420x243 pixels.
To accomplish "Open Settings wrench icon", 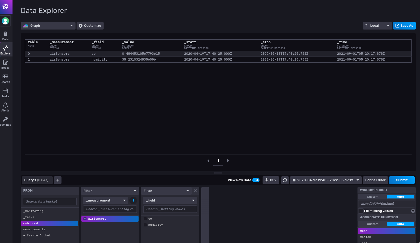I will click(5, 121).
